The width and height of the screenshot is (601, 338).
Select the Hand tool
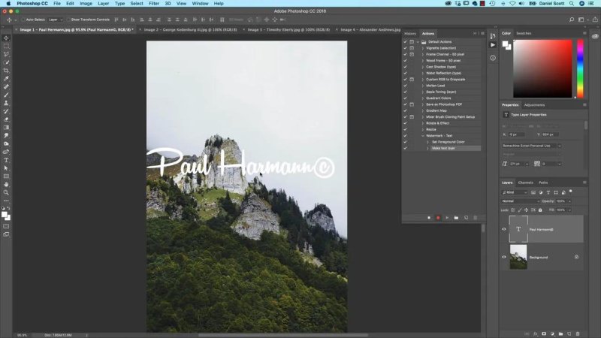coord(6,184)
